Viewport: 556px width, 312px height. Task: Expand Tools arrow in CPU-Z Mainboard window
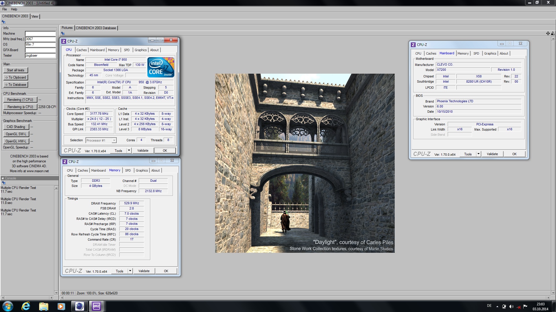[478, 154]
